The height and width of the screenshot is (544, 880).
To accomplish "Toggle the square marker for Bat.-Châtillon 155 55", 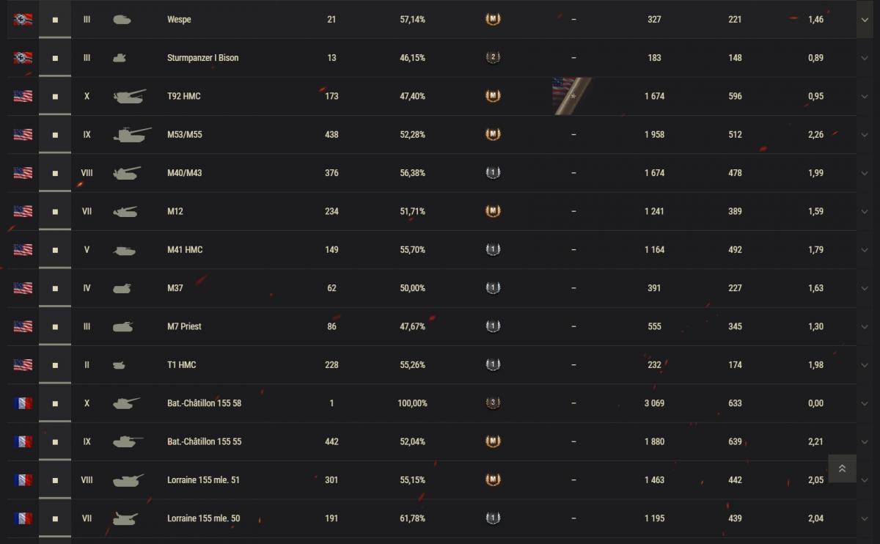I will click(x=55, y=442).
